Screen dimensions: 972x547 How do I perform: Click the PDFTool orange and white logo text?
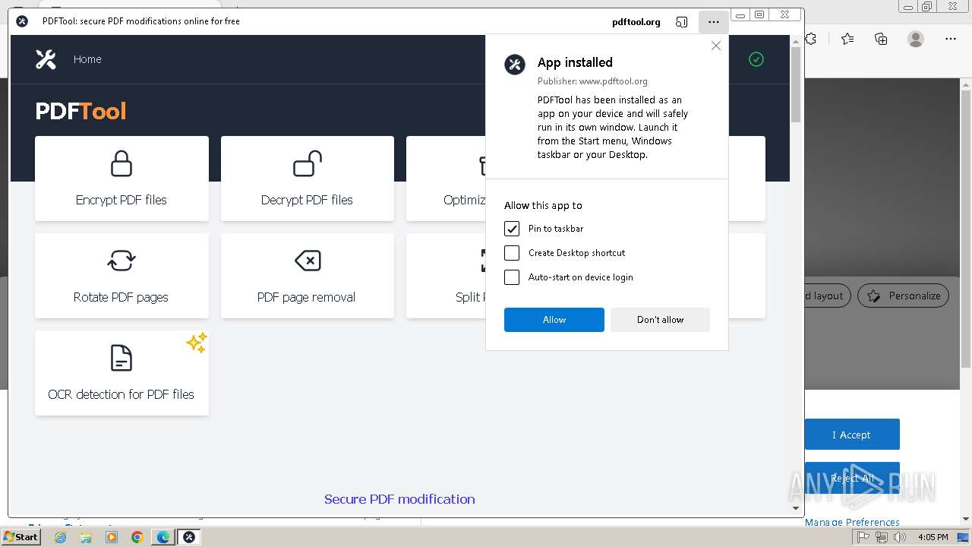pyautogui.click(x=80, y=111)
